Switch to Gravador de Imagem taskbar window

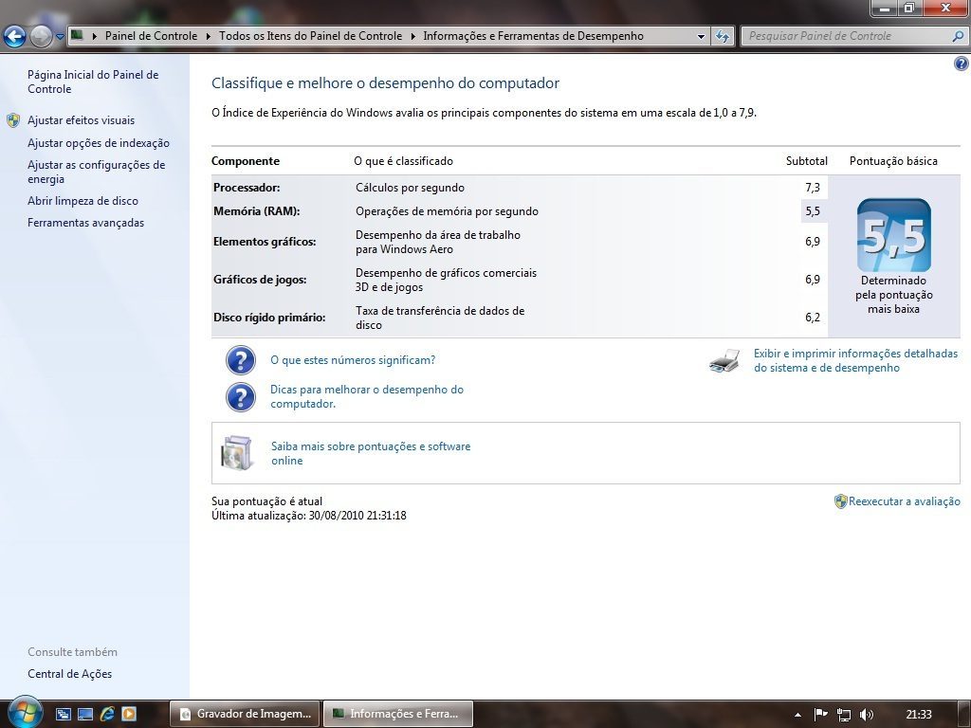pyautogui.click(x=245, y=714)
